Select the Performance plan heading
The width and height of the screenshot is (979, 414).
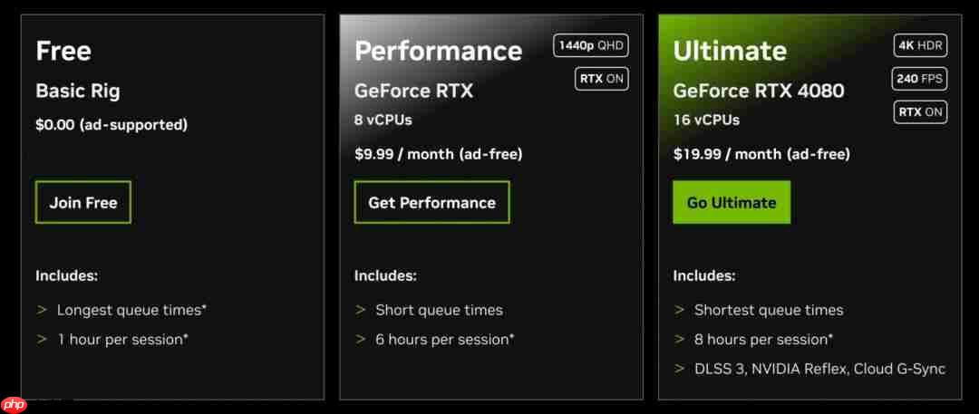coord(438,51)
